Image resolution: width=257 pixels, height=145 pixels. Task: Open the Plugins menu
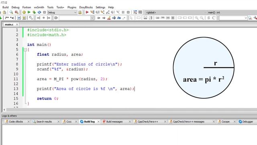pyautogui.click(x=72, y=7)
